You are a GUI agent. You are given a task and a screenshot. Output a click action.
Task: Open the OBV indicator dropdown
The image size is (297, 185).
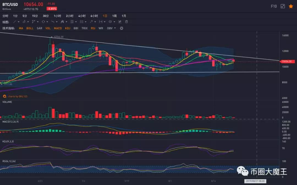pos(111,28)
